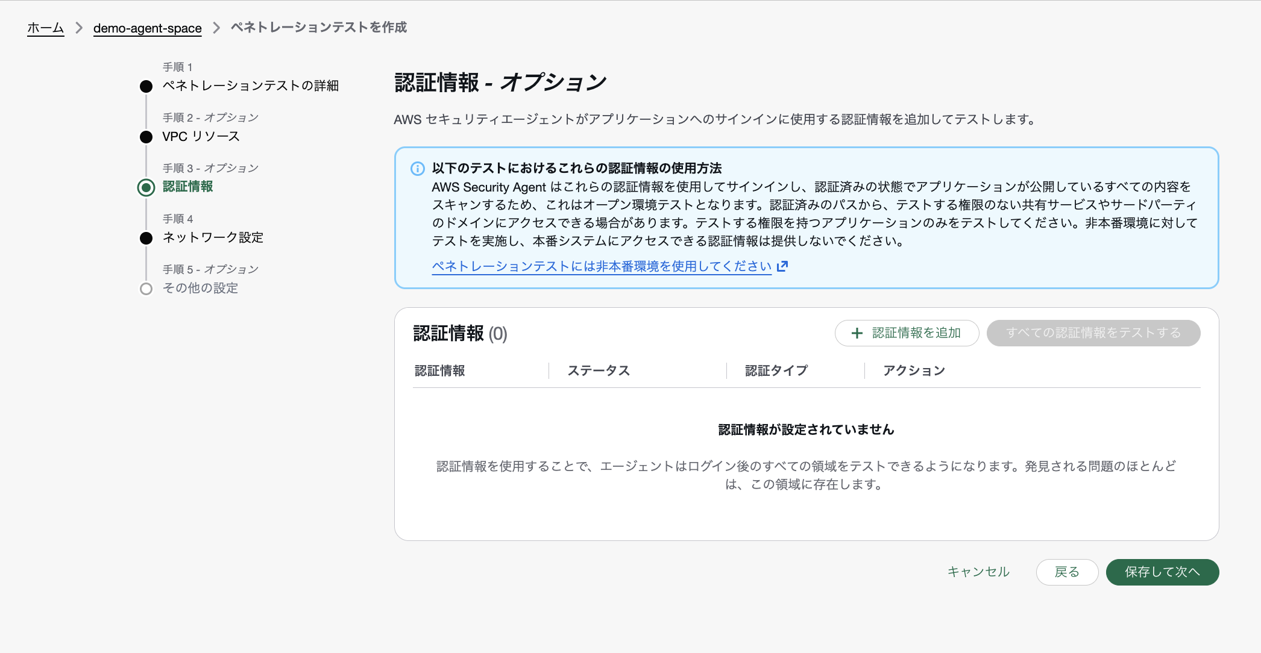
Task: Click the ステータス column header
Action: (x=599, y=370)
